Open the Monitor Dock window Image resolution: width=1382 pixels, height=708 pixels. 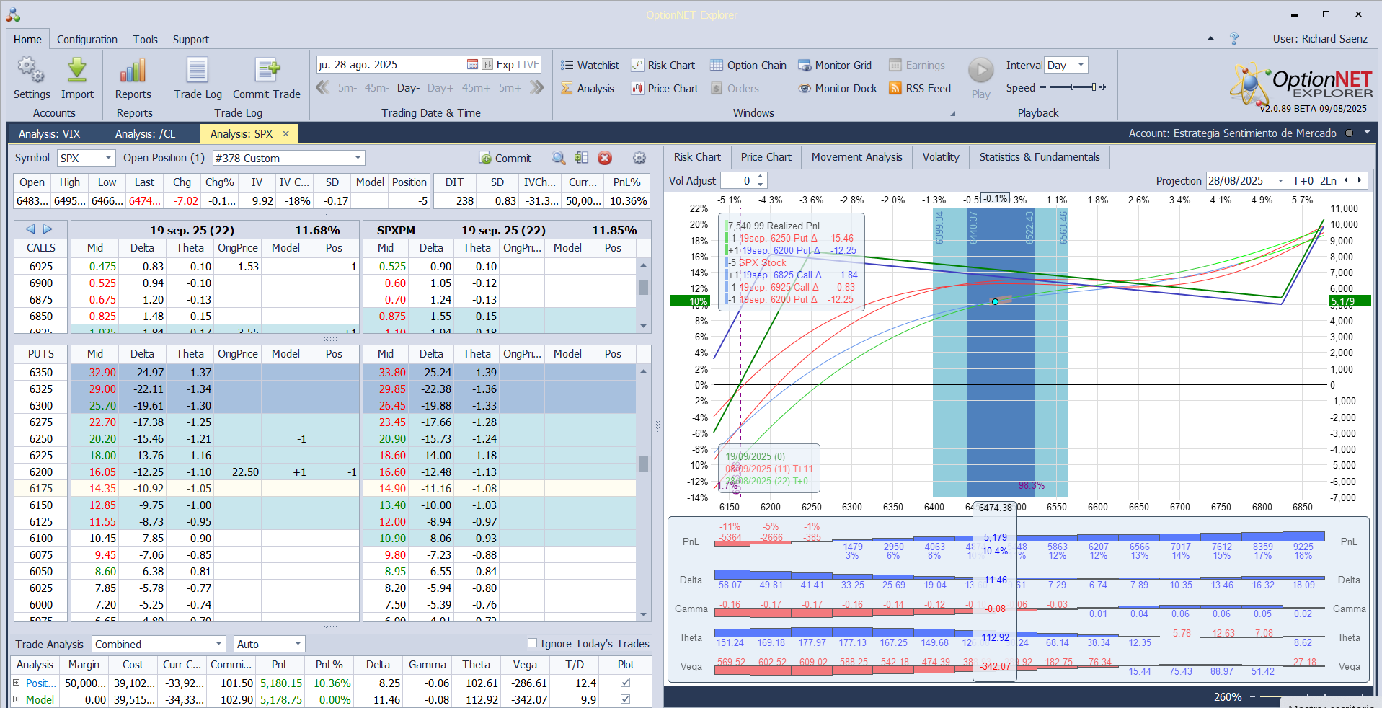tap(838, 88)
